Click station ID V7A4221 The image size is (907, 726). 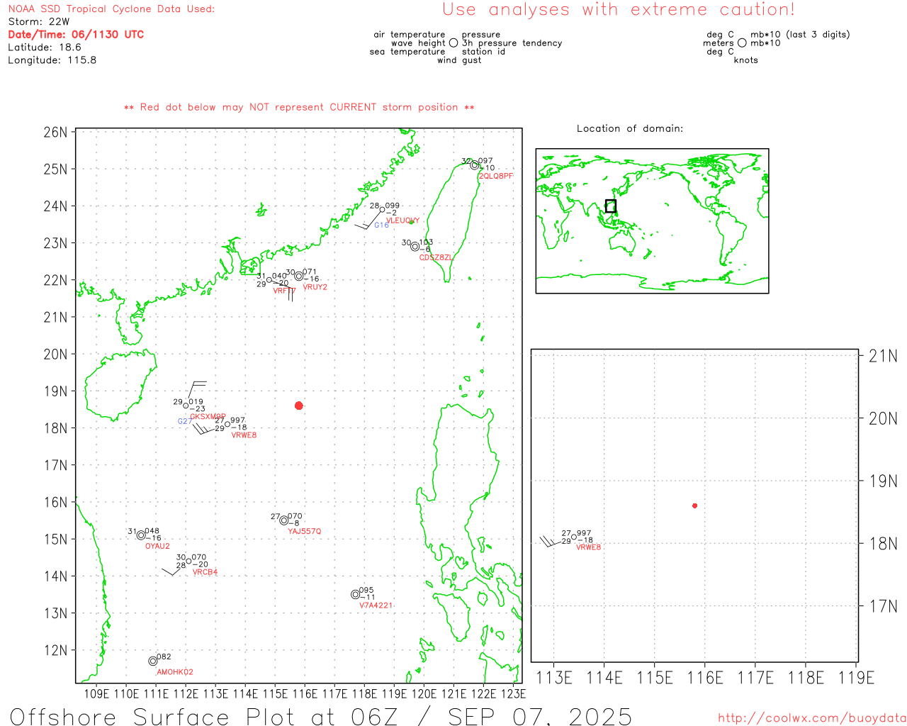pos(376,605)
